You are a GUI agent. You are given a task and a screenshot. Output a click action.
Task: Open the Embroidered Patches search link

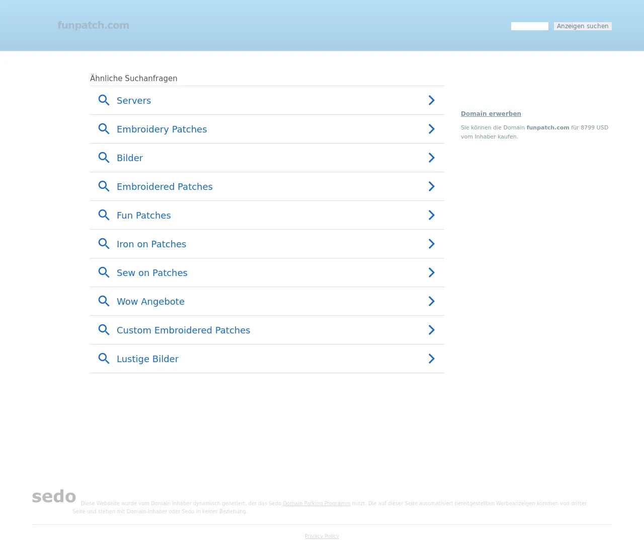point(165,186)
